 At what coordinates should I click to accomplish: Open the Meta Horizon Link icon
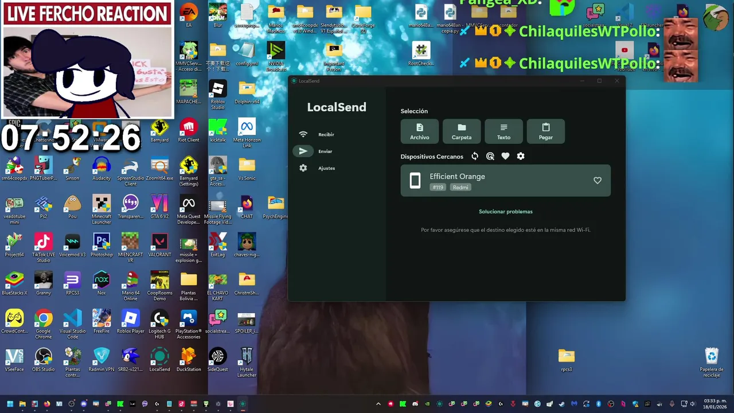(247, 134)
